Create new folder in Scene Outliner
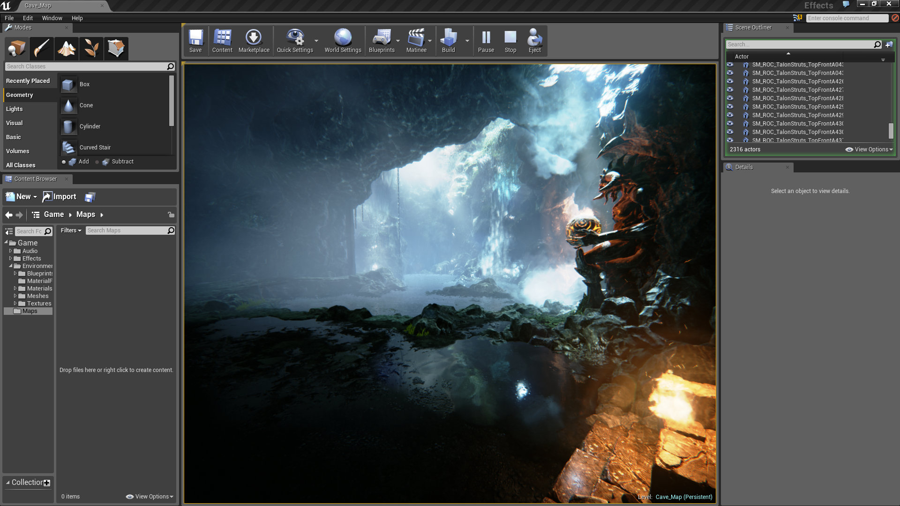The height and width of the screenshot is (506, 900). (x=889, y=45)
